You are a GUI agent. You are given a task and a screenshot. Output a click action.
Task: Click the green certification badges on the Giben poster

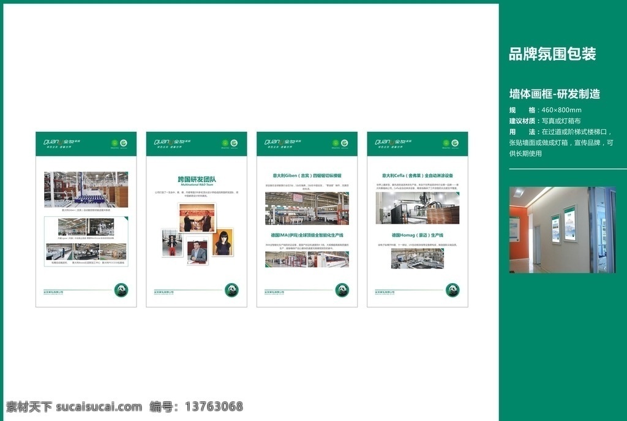(x=340, y=143)
